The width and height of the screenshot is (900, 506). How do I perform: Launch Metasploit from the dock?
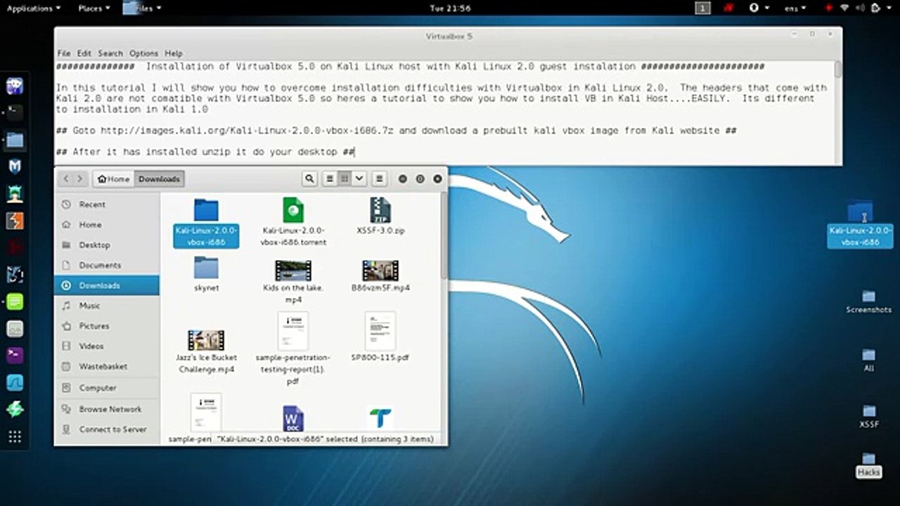click(15, 167)
